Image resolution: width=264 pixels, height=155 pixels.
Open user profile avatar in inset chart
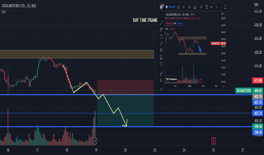(x=161, y=7)
